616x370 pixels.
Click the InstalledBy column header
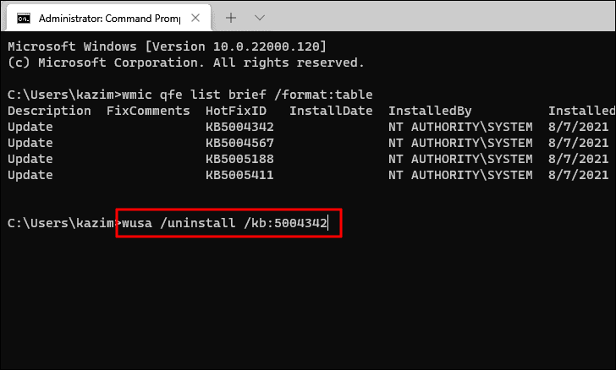tap(430, 111)
